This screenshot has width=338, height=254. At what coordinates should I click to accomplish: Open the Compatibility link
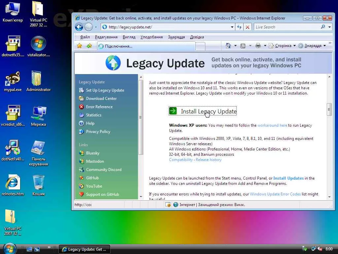[181, 160]
